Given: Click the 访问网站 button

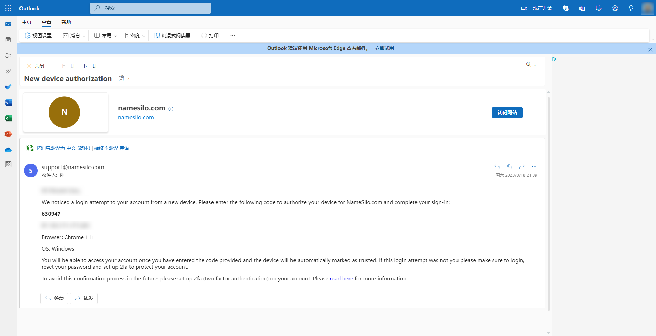Looking at the screenshot, I should pyautogui.click(x=507, y=112).
